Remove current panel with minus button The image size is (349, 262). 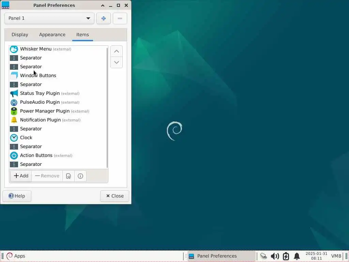click(120, 18)
